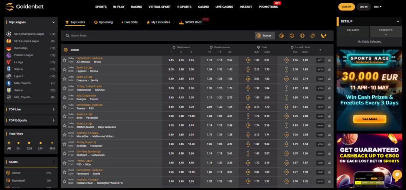The image size is (406, 190).
Task: Click See More on Sports Race banner
Action: click(x=370, y=119)
